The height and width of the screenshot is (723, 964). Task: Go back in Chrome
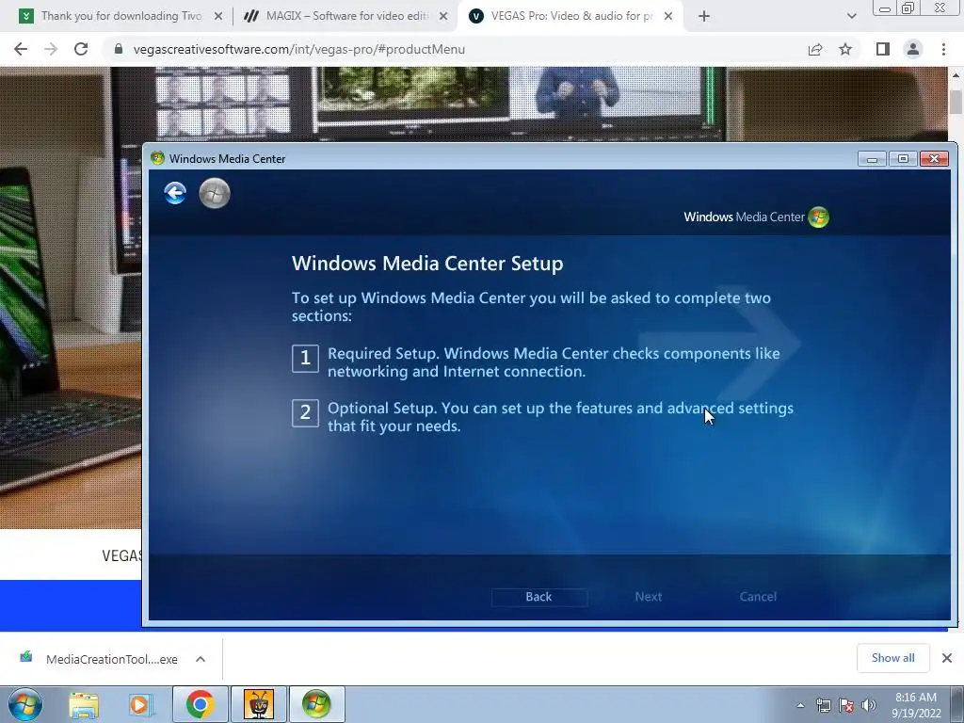click(x=21, y=49)
